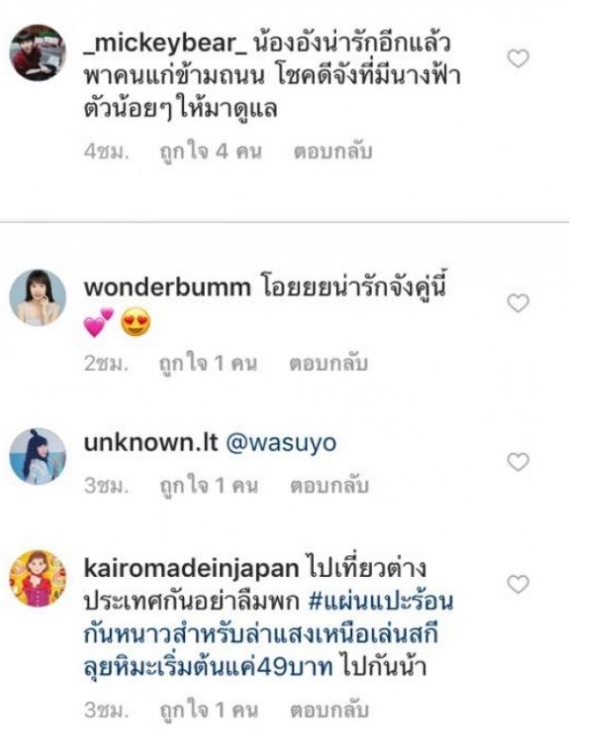The height and width of the screenshot is (743, 592).
Task: View unknown.lt's profile avatar
Action: pos(38,456)
